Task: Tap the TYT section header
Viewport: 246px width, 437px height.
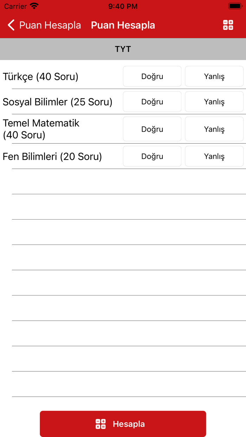Action: pyautogui.click(x=123, y=49)
